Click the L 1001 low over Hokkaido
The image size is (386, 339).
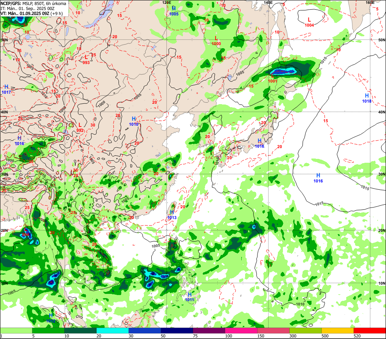[273, 78]
